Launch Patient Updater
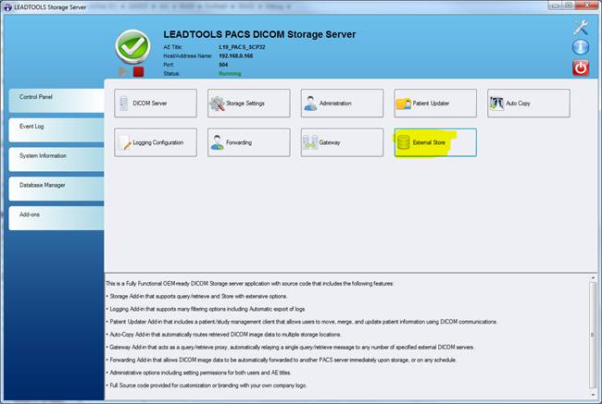The height and width of the screenshot is (404, 602). tap(435, 104)
